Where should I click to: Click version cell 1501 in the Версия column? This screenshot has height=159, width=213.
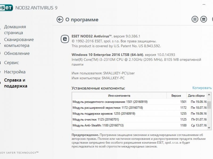(x=183, y=102)
